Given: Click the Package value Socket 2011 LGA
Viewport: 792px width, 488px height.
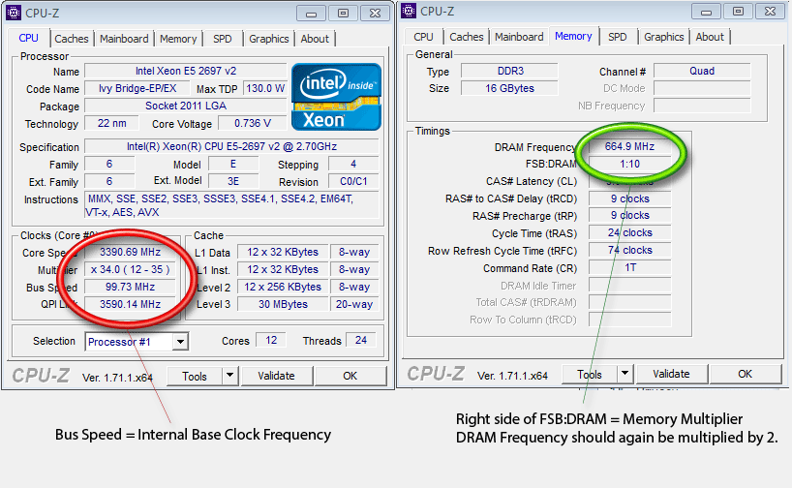Looking at the screenshot, I should [x=185, y=107].
